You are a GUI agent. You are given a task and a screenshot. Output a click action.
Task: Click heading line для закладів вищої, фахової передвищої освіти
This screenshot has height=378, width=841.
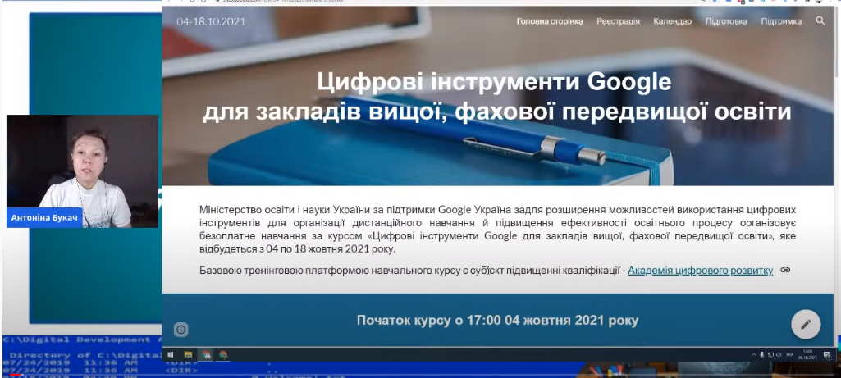(496, 112)
